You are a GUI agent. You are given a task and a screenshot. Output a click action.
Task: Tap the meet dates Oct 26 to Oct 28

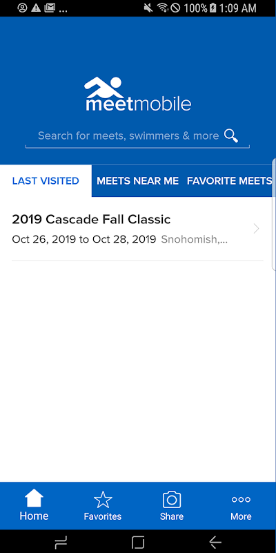(84, 239)
